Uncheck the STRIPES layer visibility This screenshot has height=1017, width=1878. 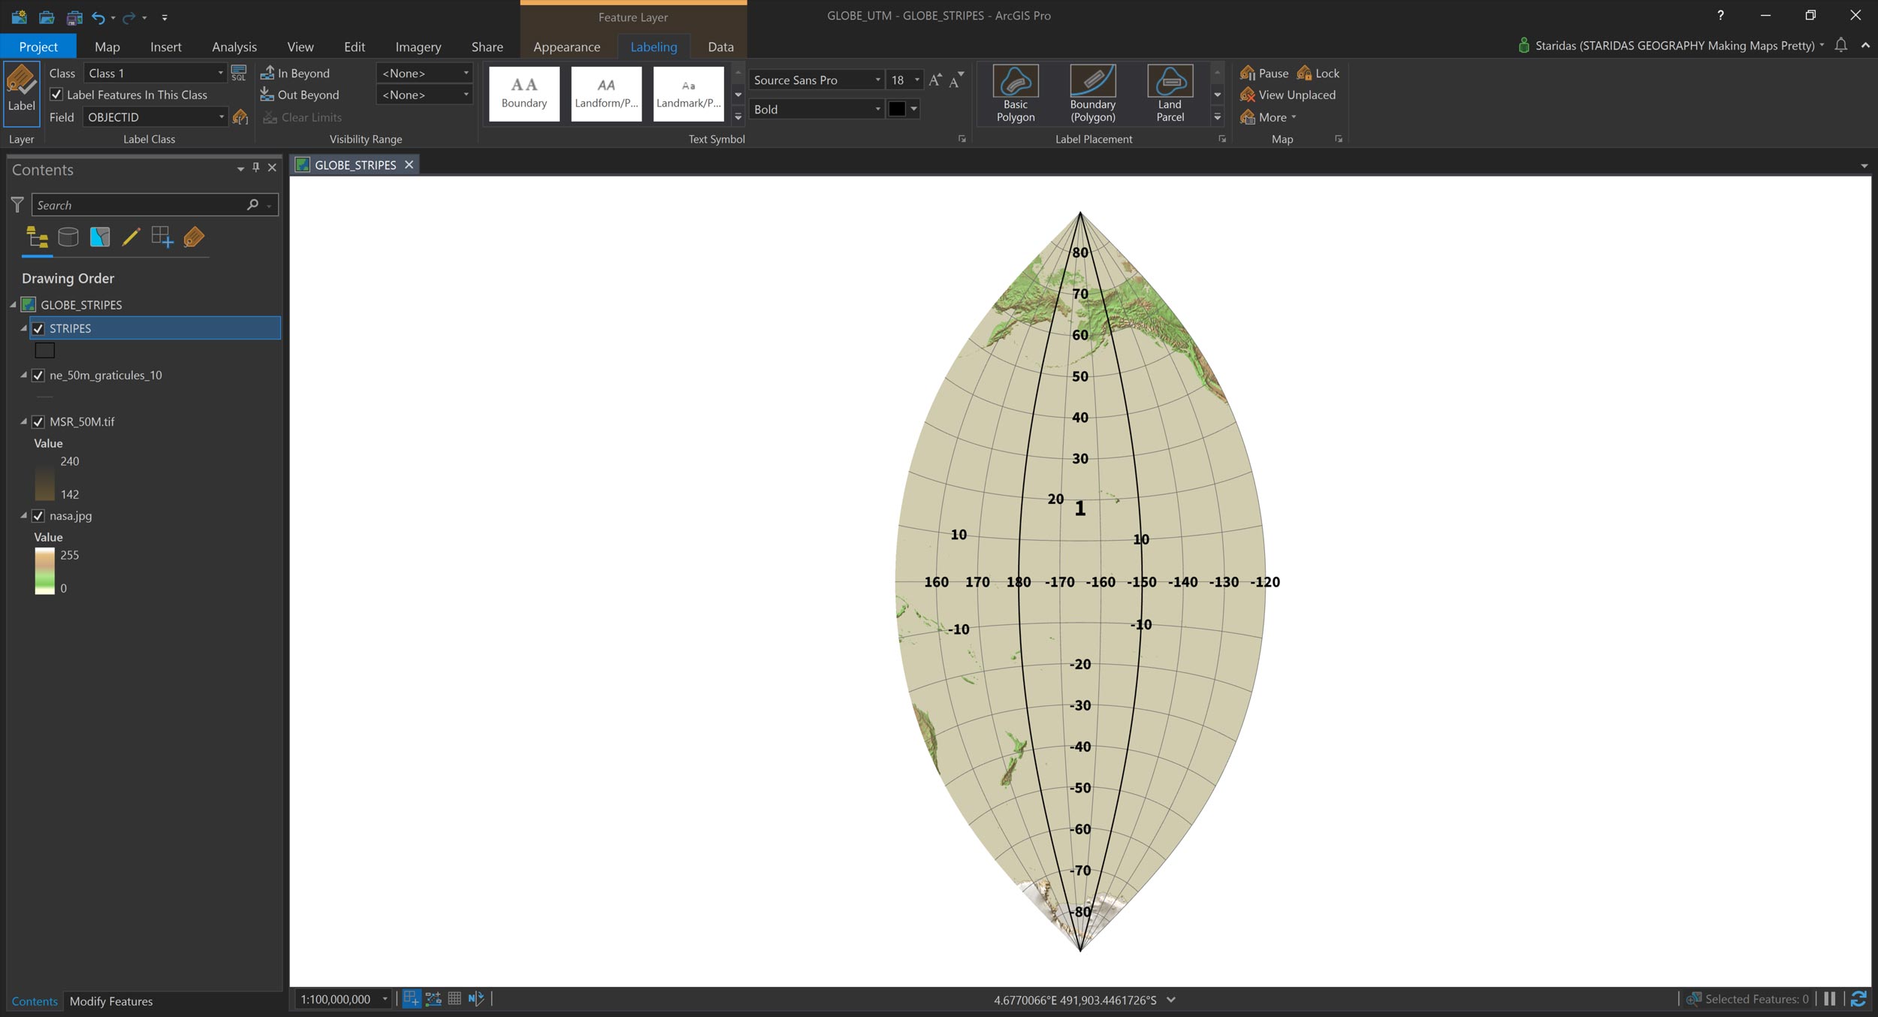(38, 329)
